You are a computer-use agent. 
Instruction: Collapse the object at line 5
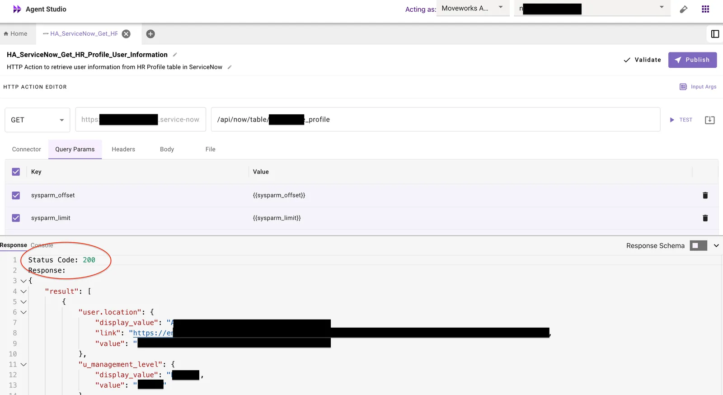[x=23, y=302]
